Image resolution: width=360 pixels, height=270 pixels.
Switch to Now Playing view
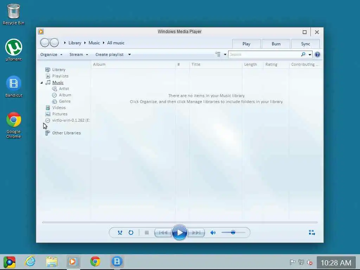(312, 233)
